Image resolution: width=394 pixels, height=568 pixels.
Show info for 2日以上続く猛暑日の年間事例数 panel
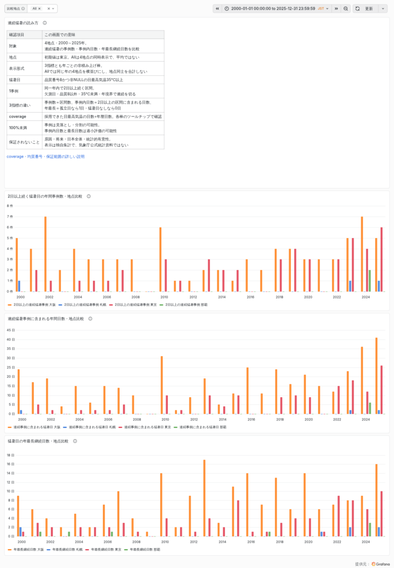pos(89,196)
